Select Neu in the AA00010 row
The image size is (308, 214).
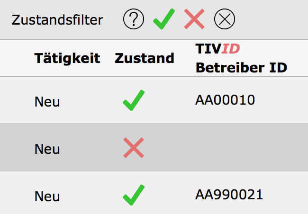click(x=47, y=101)
